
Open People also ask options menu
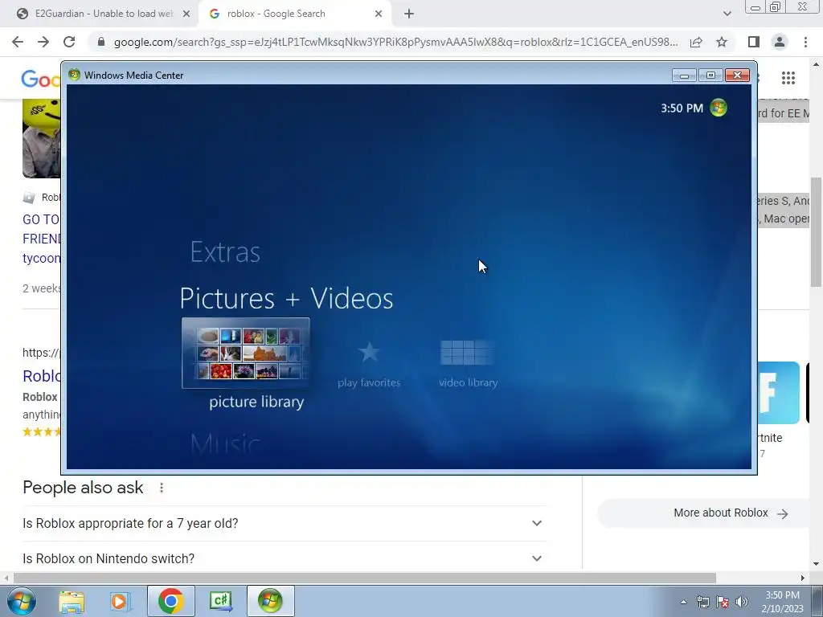point(162,488)
